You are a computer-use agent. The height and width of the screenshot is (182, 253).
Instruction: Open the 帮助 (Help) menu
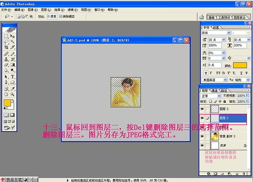113,10
